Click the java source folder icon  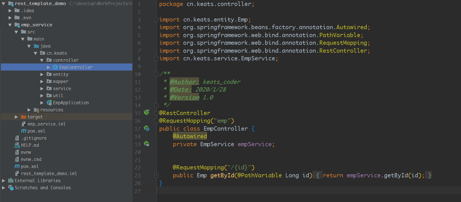36,46
